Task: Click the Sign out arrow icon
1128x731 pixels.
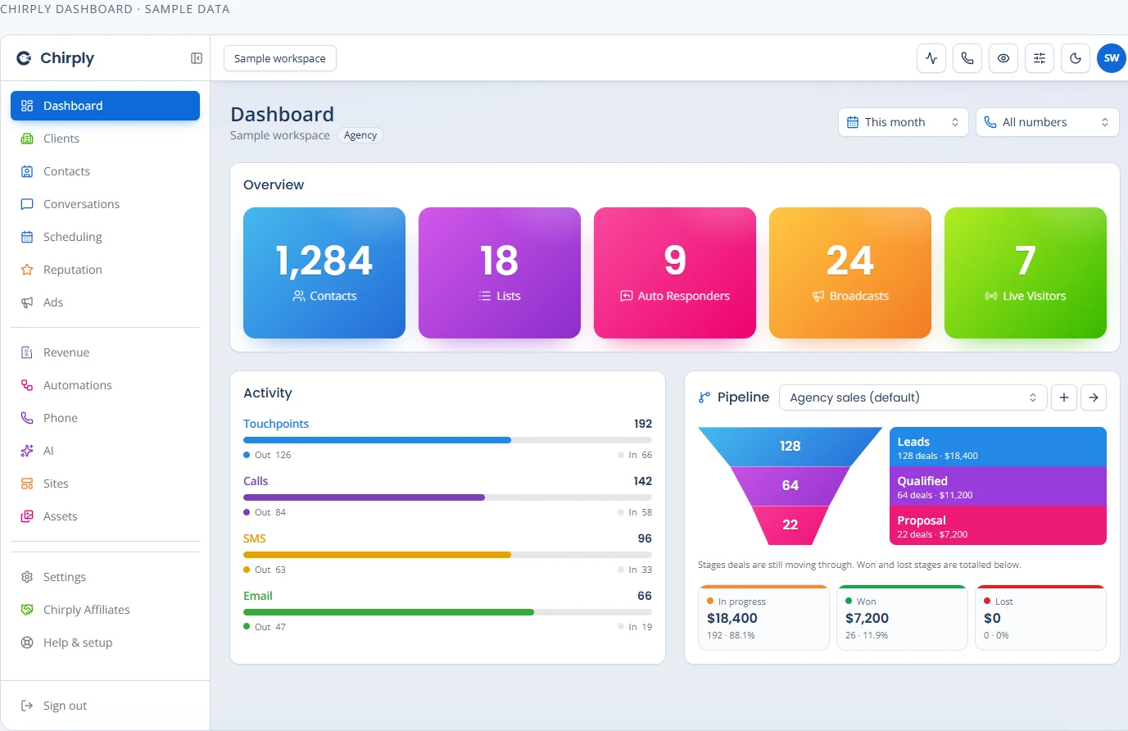Action: click(27, 706)
